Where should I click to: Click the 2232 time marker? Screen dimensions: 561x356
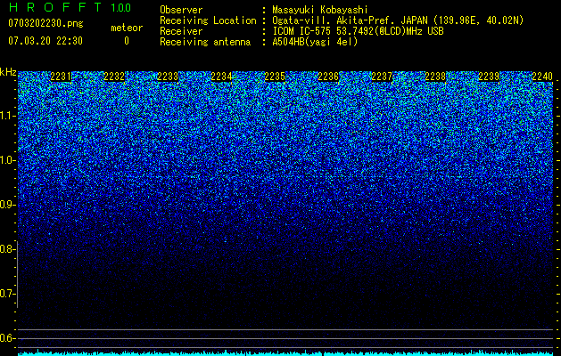click(x=114, y=77)
